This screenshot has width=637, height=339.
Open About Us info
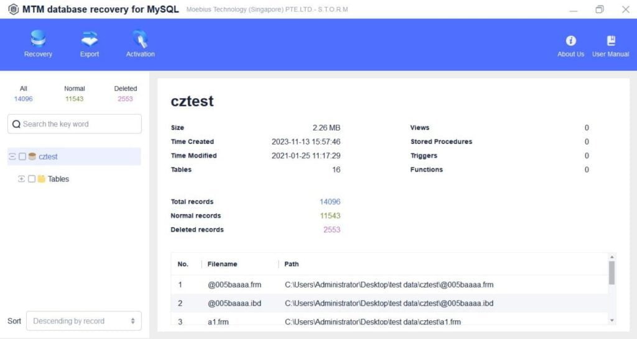point(570,46)
